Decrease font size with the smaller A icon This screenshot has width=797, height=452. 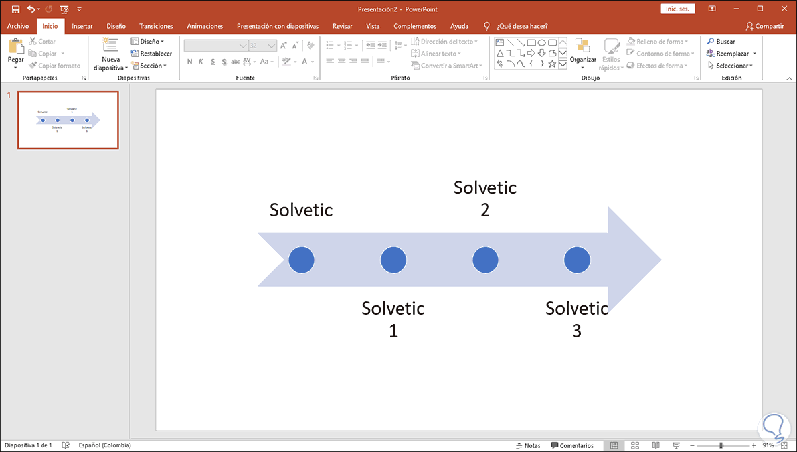[296, 46]
